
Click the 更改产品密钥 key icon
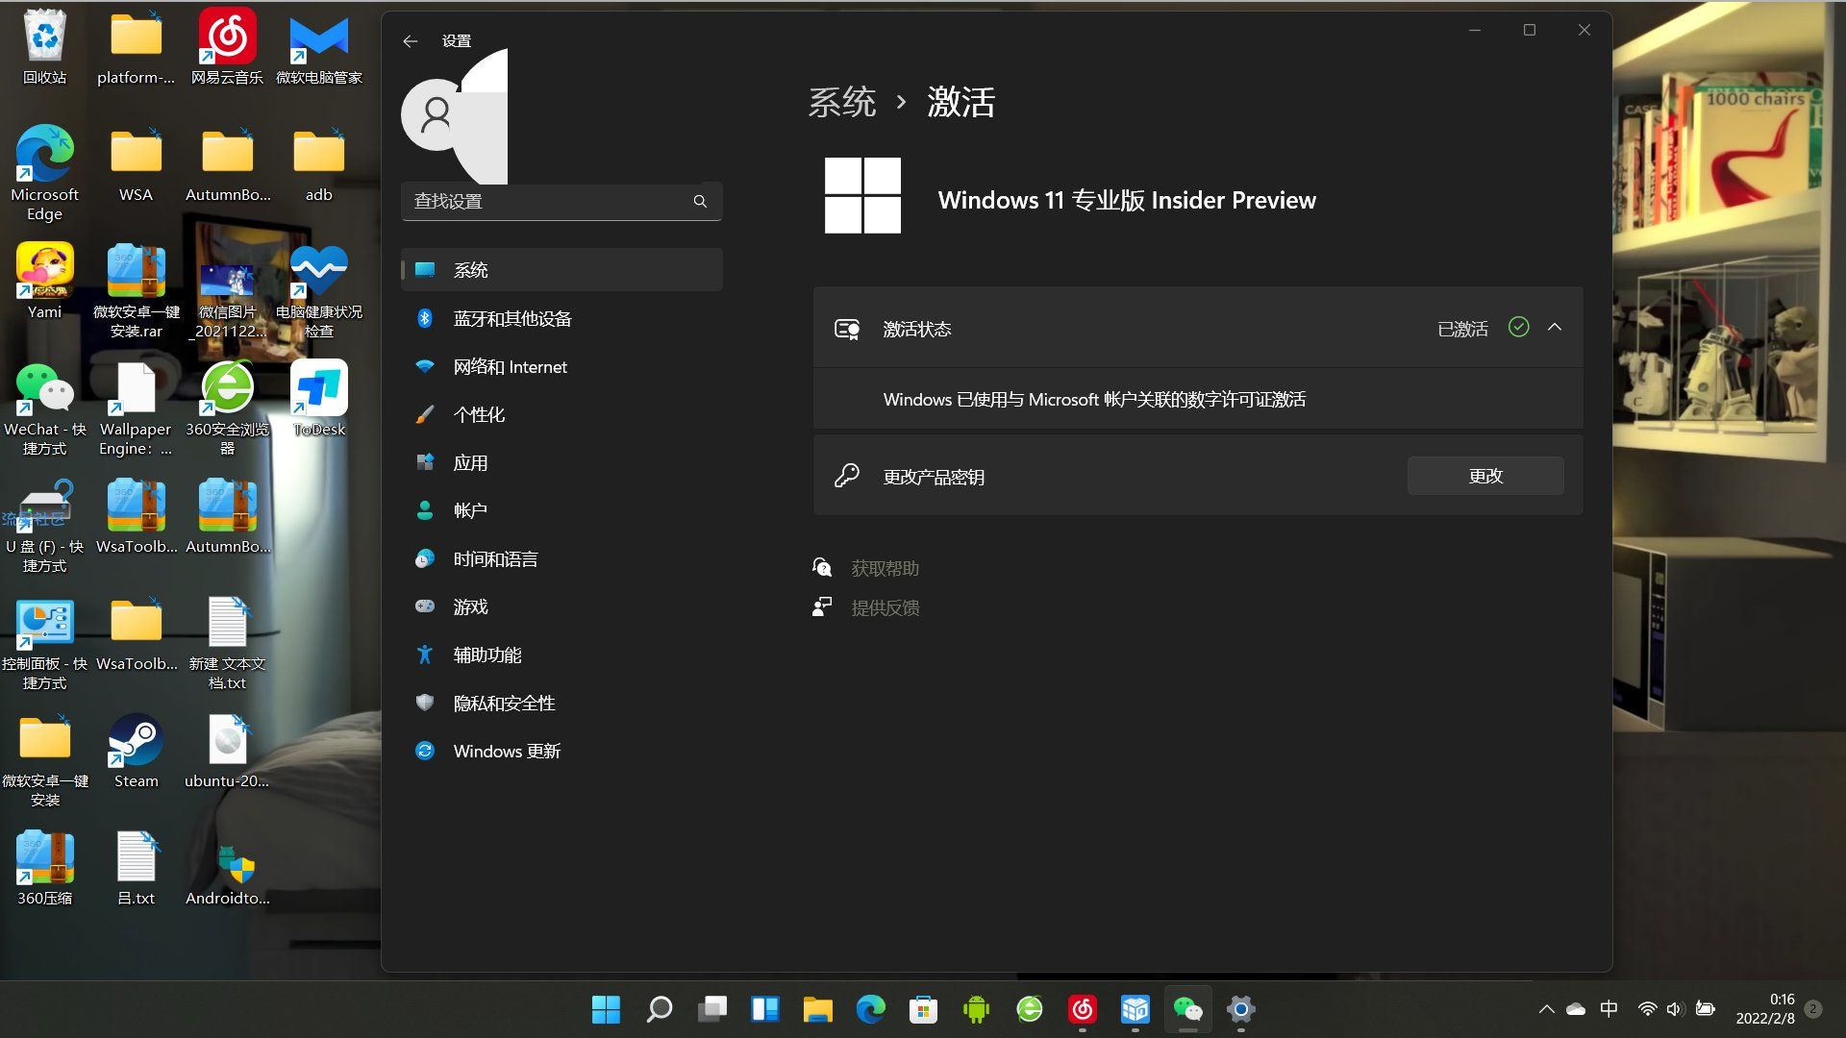847,476
